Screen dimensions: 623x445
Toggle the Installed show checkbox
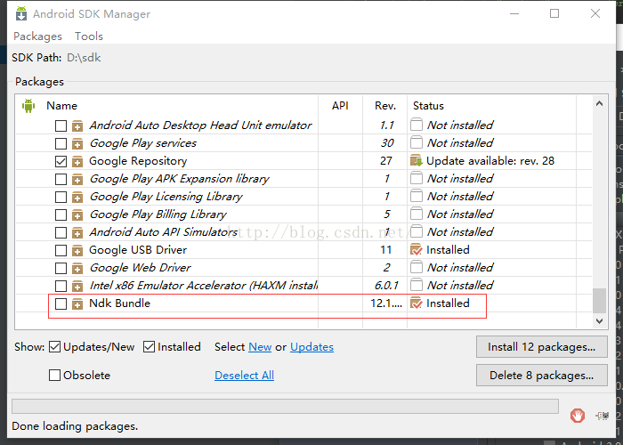(x=149, y=347)
